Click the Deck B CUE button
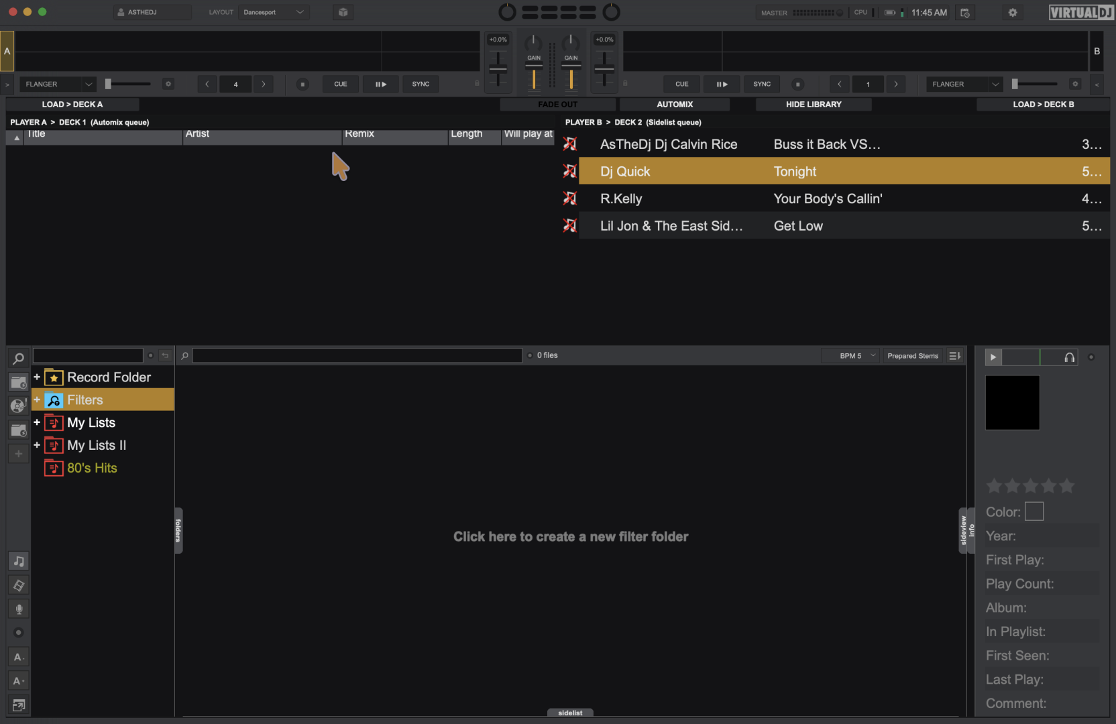 [x=682, y=84]
